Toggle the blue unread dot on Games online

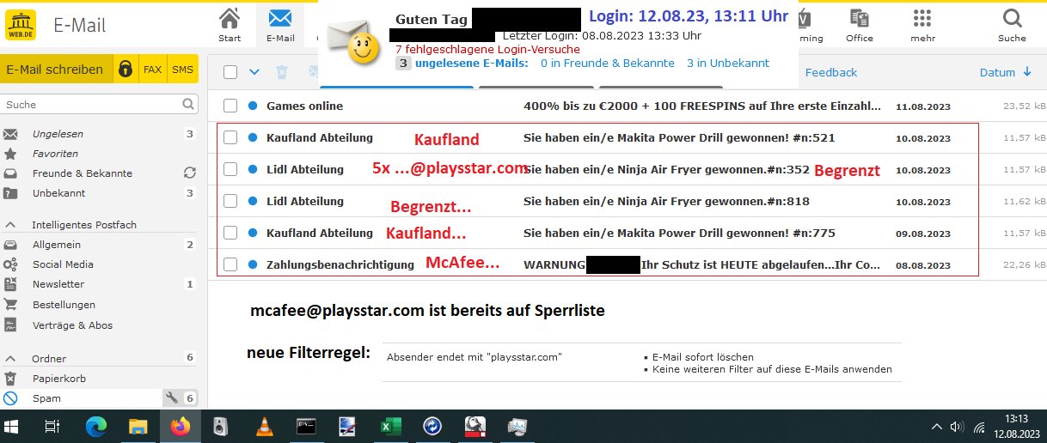(253, 106)
